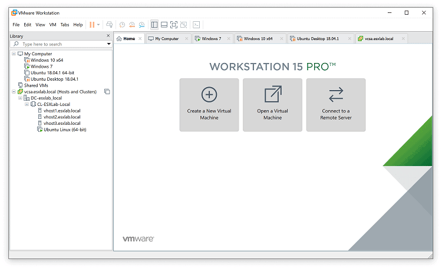The image size is (442, 269).
Task: Click the Suspend (pause) toolbar icon
Action: (x=92, y=25)
